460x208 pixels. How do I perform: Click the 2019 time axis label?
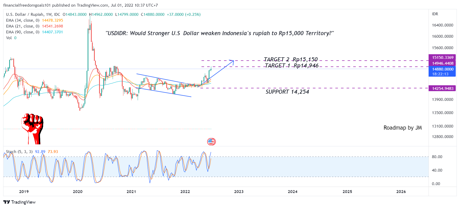pyautogui.click(x=24, y=192)
